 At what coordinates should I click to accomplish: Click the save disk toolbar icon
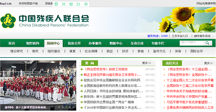tap(71, 4)
